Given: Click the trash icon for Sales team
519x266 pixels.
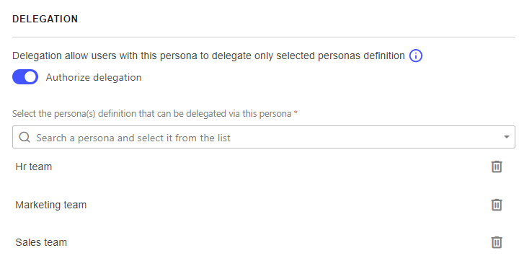Looking at the screenshot, I should click(x=497, y=242).
